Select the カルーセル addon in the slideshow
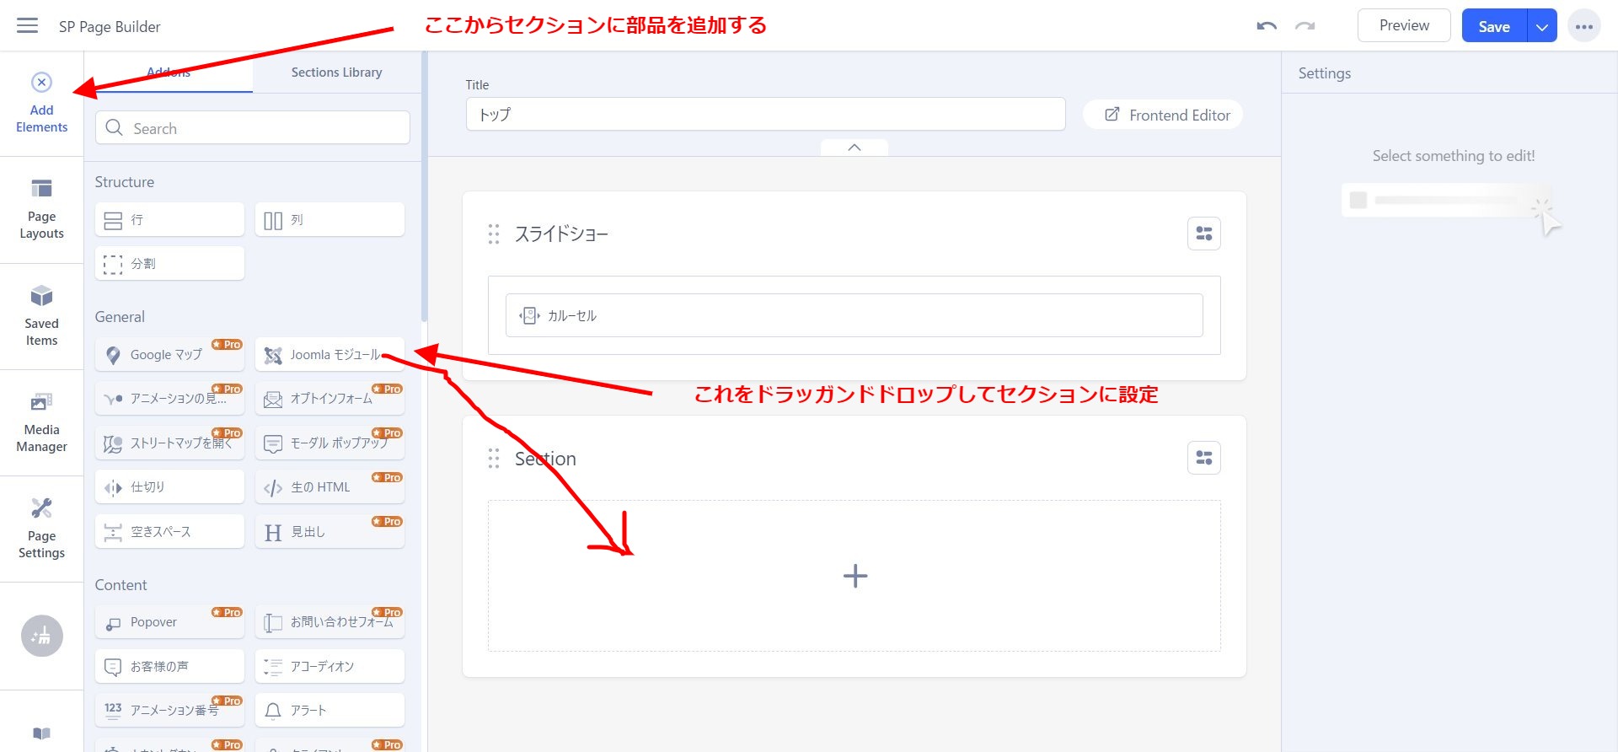 [x=854, y=315]
